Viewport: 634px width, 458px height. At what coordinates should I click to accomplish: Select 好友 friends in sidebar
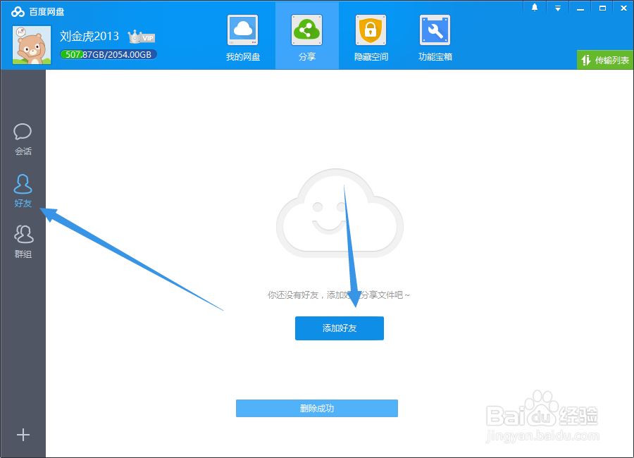23,191
